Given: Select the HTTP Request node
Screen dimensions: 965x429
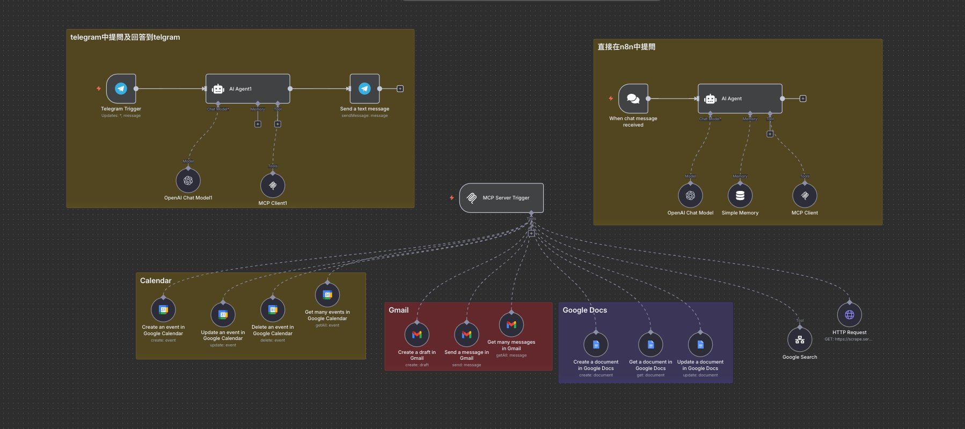Looking at the screenshot, I should pos(849,315).
